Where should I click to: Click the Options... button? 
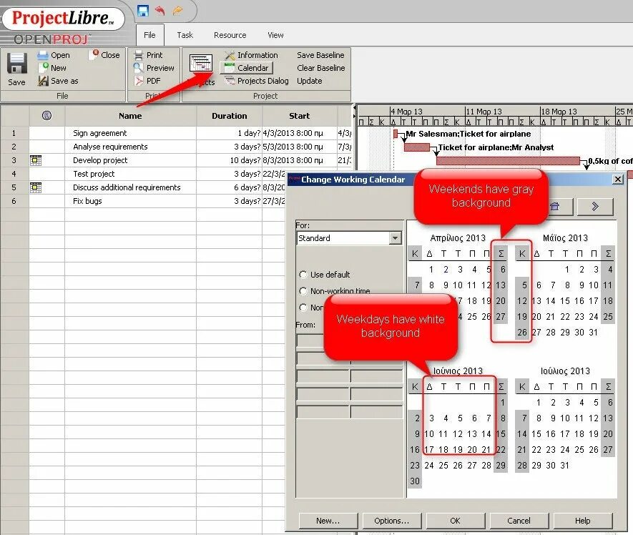391,521
